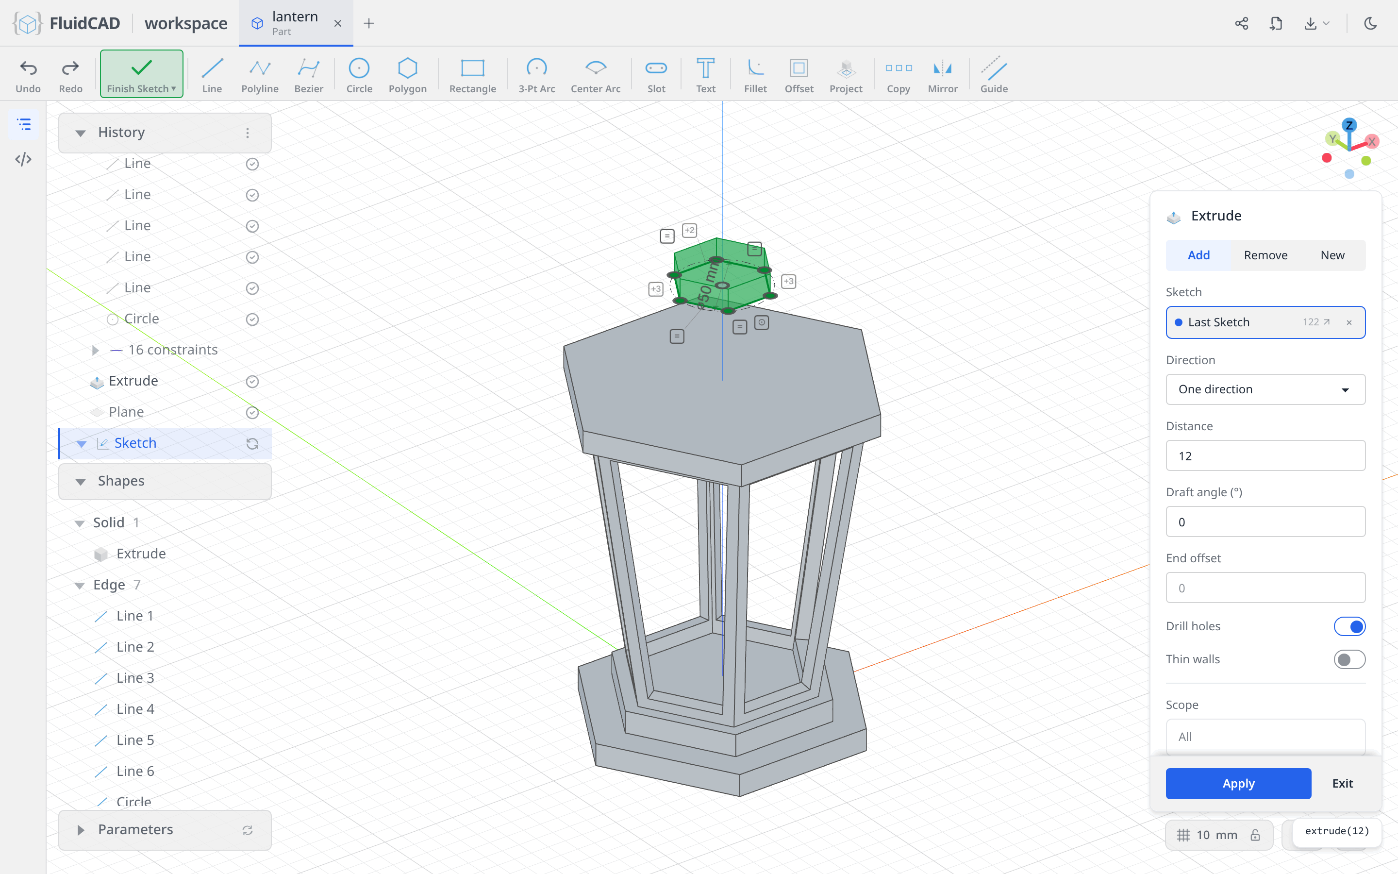Select the Fillet tool
Image resolution: width=1398 pixels, height=874 pixels.
click(755, 75)
